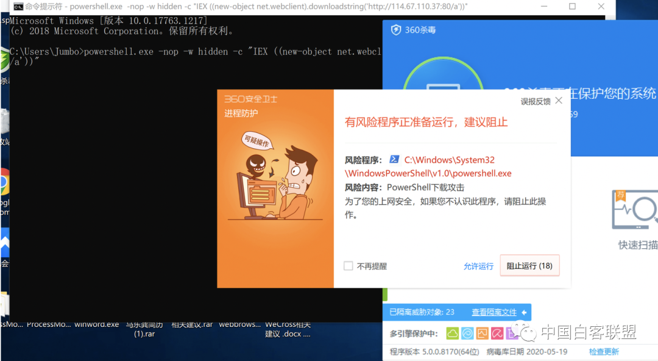Click the orange engine icon
The width and height of the screenshot is (658, 361).
(482, 334)
